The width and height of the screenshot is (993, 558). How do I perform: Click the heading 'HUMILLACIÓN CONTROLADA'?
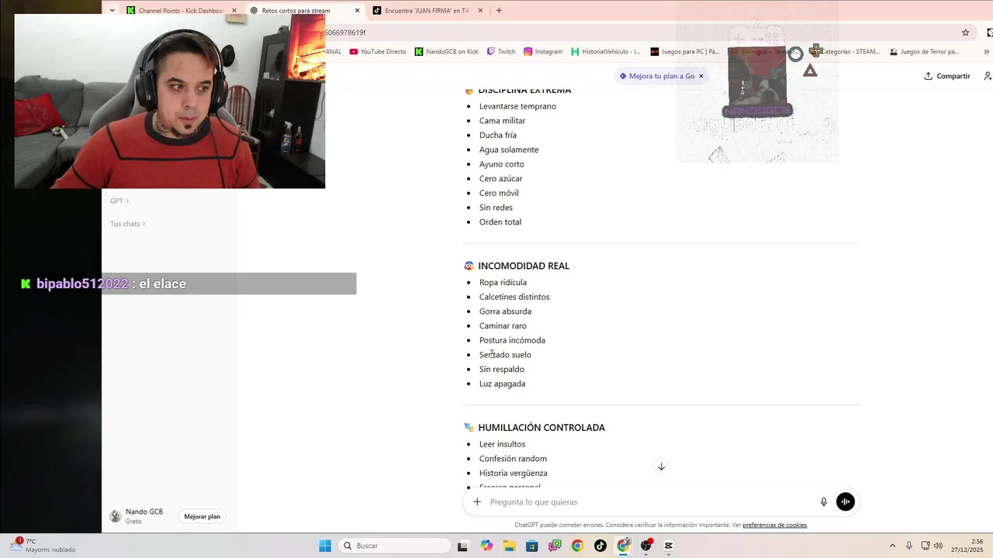coord(541,428)
